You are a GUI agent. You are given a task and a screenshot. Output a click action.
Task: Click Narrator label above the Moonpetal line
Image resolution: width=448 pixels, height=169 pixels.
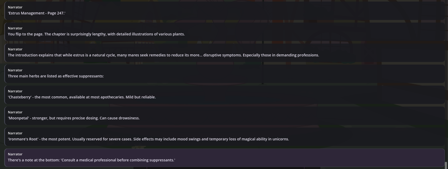coord(15,112)
